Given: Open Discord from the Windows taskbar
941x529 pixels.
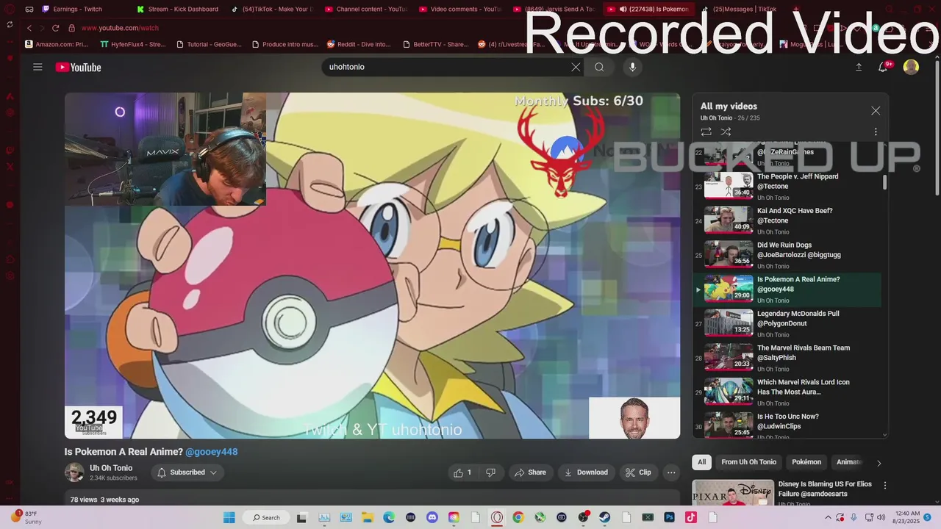Looking at the screenshot, I should (432, 517).
